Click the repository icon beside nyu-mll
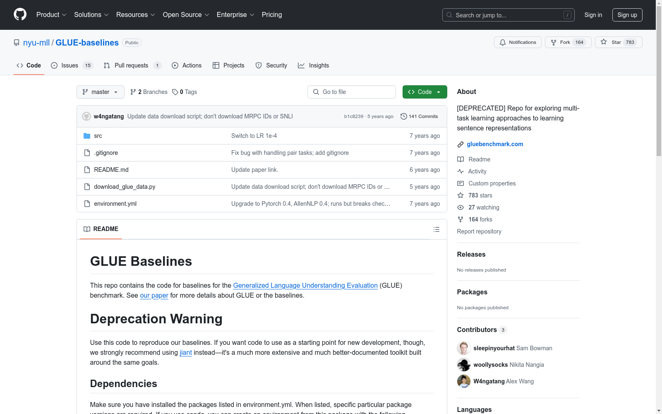 17,43
